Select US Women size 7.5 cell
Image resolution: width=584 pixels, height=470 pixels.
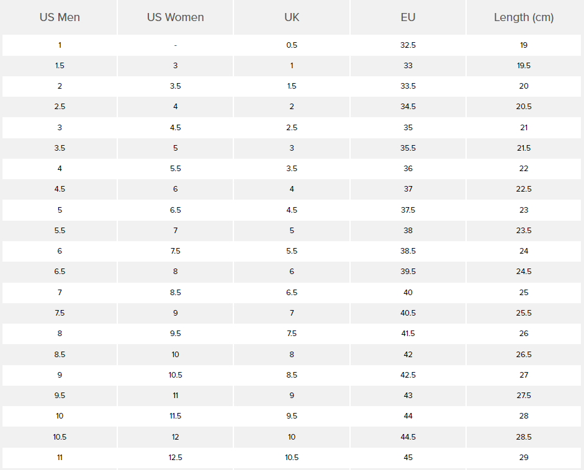[176, 251]
